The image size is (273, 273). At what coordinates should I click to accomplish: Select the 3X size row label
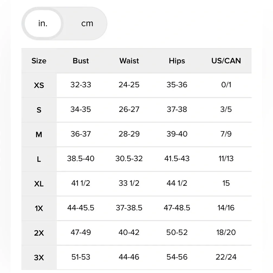tap(39, 257)
